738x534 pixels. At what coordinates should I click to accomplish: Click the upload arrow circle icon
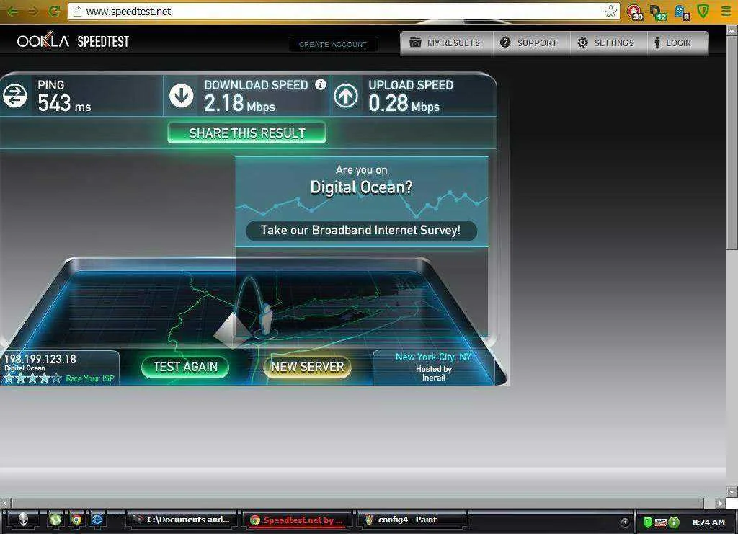click(x=346, y=96)
